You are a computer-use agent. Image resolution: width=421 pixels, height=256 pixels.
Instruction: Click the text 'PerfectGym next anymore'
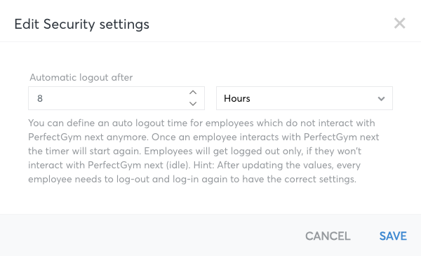88,137
